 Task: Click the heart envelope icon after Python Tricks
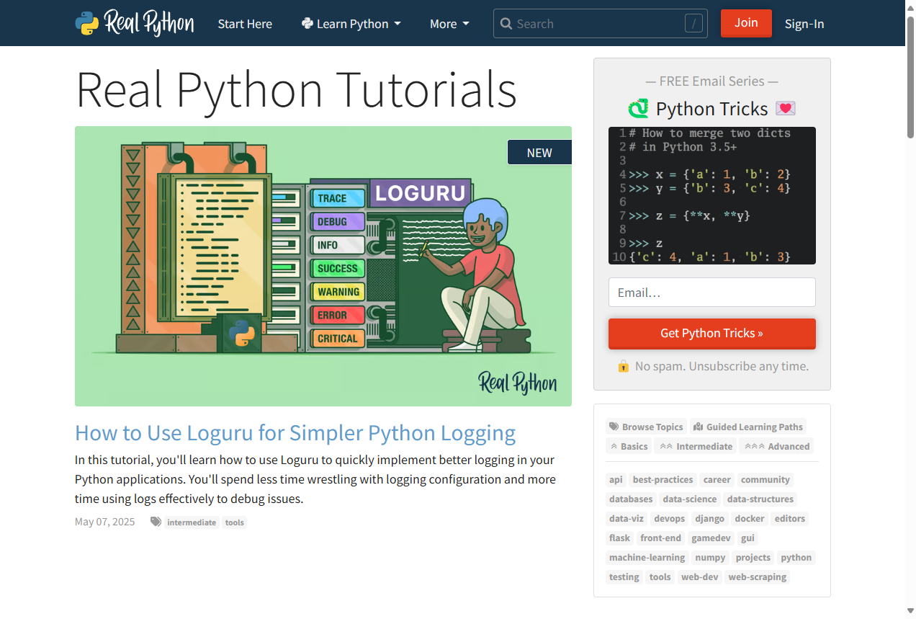coord(785,107)
